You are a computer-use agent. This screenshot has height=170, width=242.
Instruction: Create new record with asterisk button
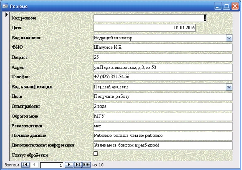(87, 165)
